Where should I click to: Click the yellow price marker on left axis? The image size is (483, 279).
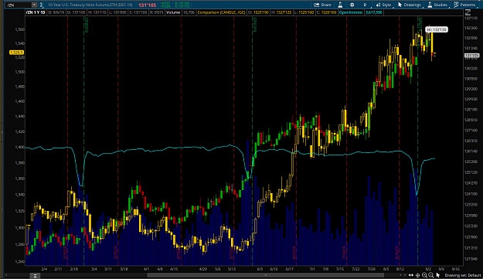point(16,53)
